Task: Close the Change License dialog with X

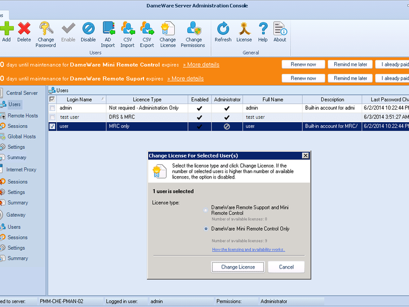Action: click(x=305, y=156)
